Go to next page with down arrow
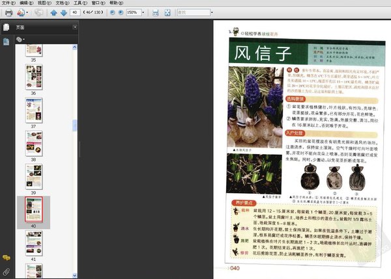This screenshot has width=391, height=279. 64,12
